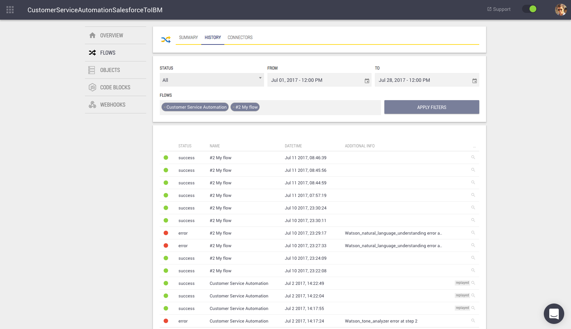Image resolution: width=571 pixels, height=329 pixels.
Task: Click the Datetime column header
Action: [293, 146]
